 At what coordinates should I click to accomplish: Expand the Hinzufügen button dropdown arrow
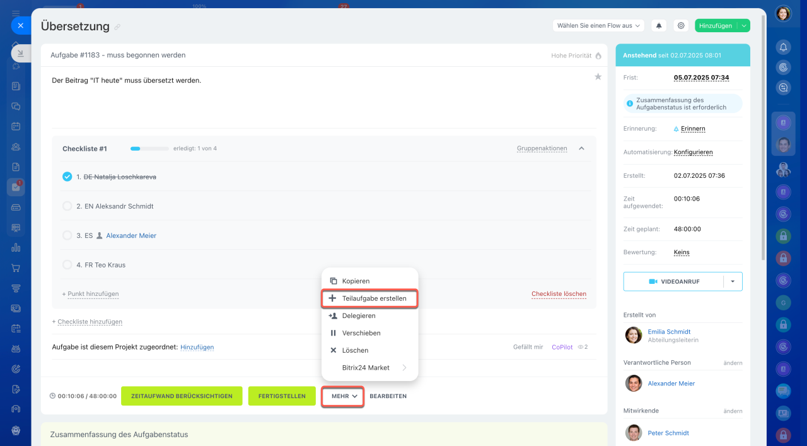tap(744, 26)
